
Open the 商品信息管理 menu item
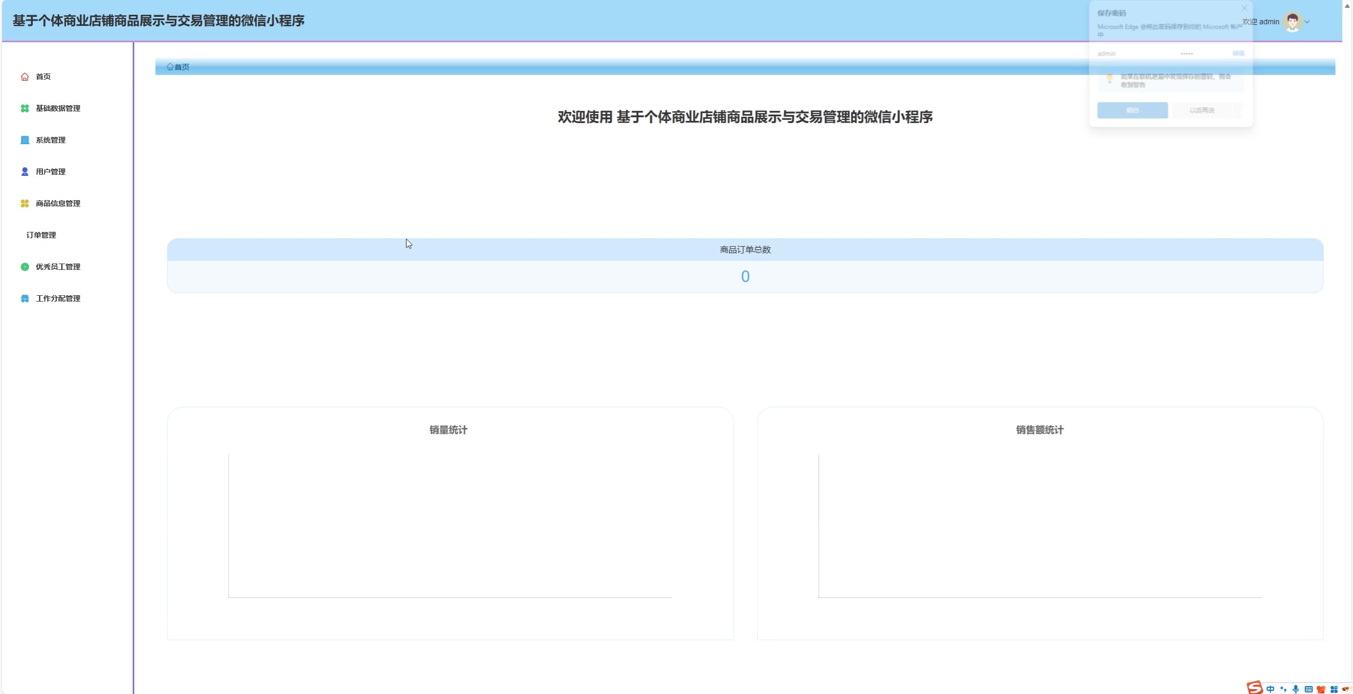coord(58,203)
